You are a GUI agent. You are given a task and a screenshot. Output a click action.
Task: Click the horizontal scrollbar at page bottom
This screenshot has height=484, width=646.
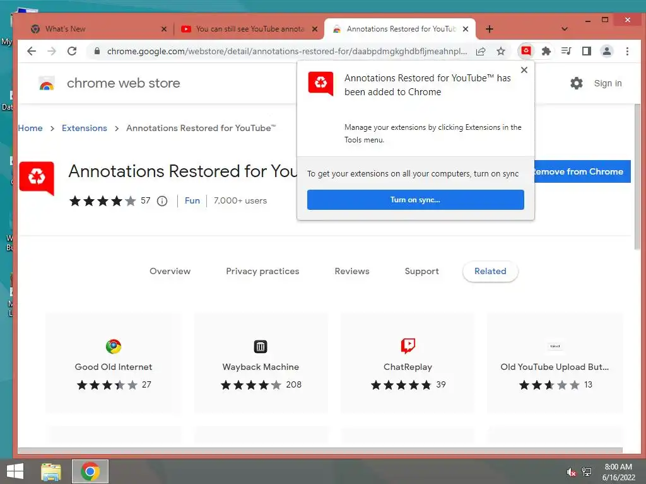(320, 450)
